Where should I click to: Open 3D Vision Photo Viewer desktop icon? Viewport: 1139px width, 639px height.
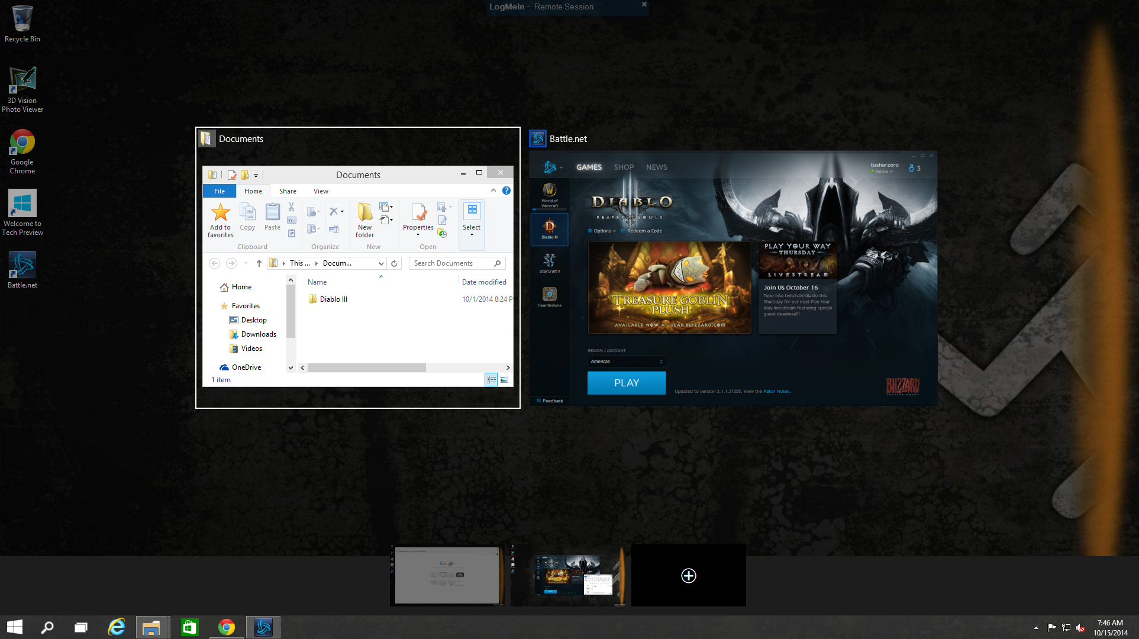point(22,89)
